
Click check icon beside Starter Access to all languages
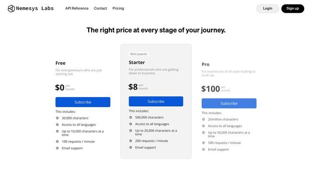point(130,124)
